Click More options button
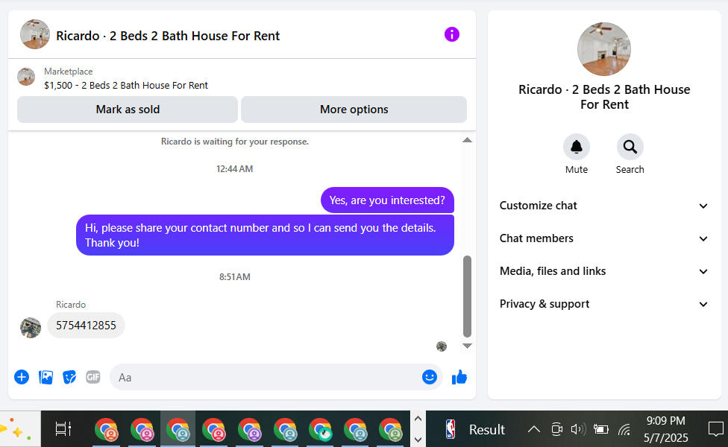The image size is (728, 447). pos(354,110)
